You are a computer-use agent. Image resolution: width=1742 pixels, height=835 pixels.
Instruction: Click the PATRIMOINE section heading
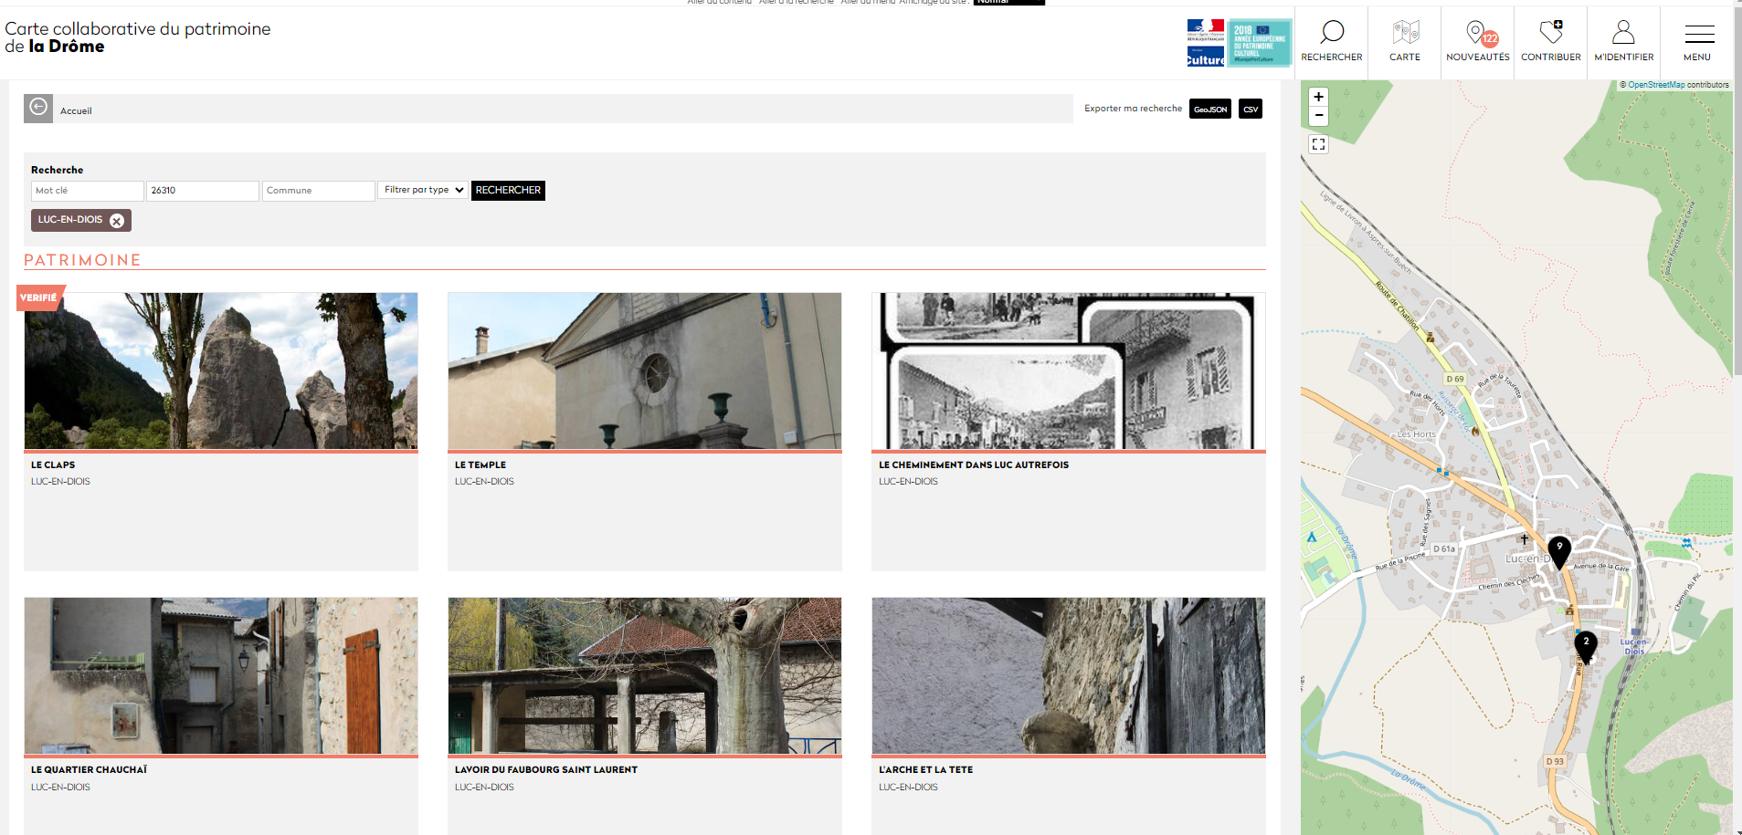point(82,260)
